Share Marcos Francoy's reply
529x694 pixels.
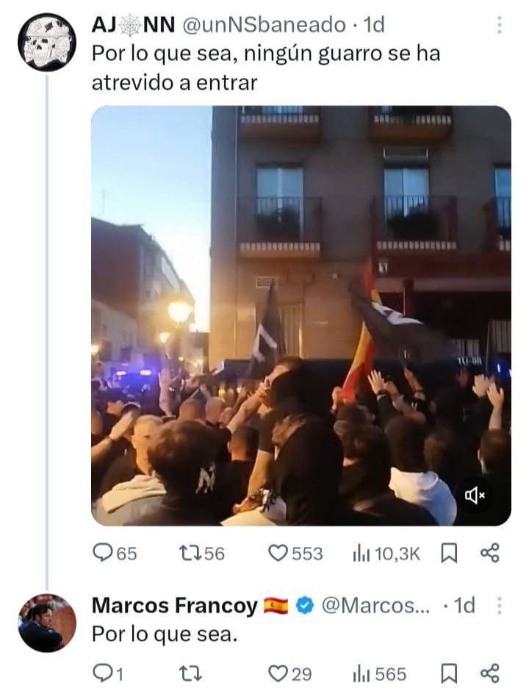click(x=489, y=673)
